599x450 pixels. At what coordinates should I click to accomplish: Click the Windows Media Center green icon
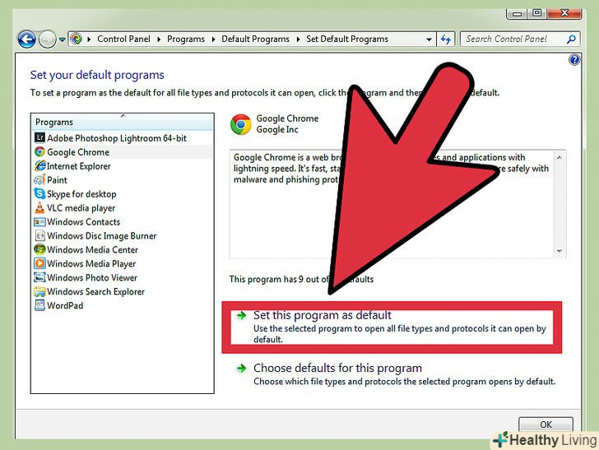(x=39, y=249)
